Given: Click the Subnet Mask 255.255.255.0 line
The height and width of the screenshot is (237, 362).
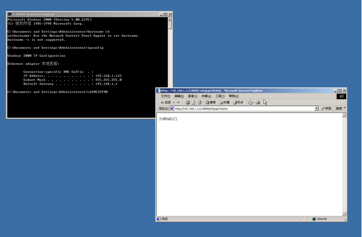Looking at the screenshot, I should point(73,80).
